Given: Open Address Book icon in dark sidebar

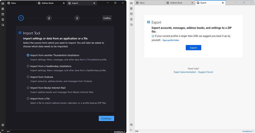Looking at the screenshot, I should [x=3, y=9].
